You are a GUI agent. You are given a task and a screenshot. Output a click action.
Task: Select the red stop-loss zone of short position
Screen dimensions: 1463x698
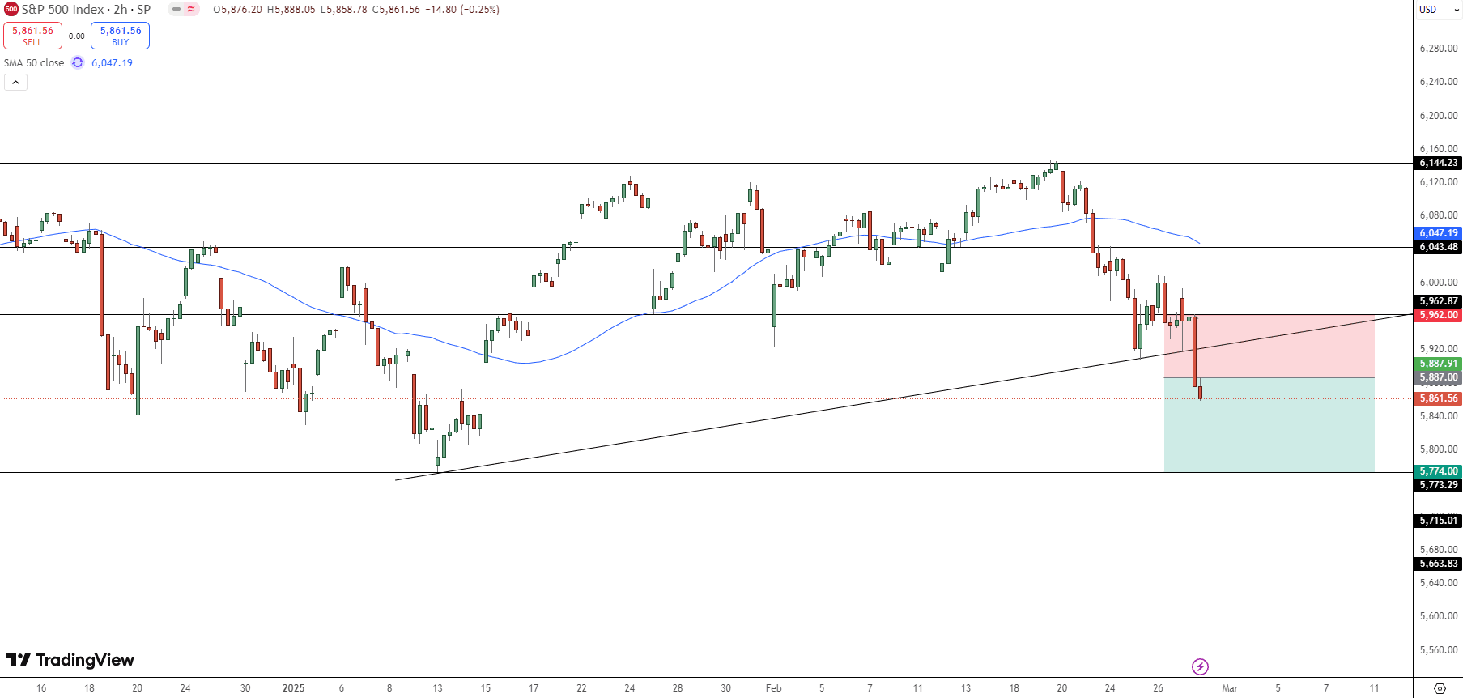(x=1269, y=346)
